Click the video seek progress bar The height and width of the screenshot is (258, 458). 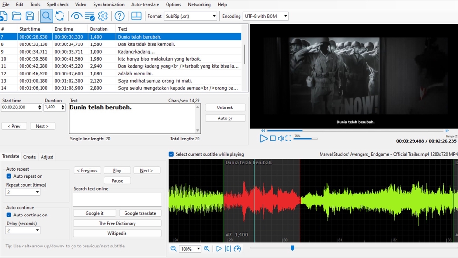pos(355,131)
